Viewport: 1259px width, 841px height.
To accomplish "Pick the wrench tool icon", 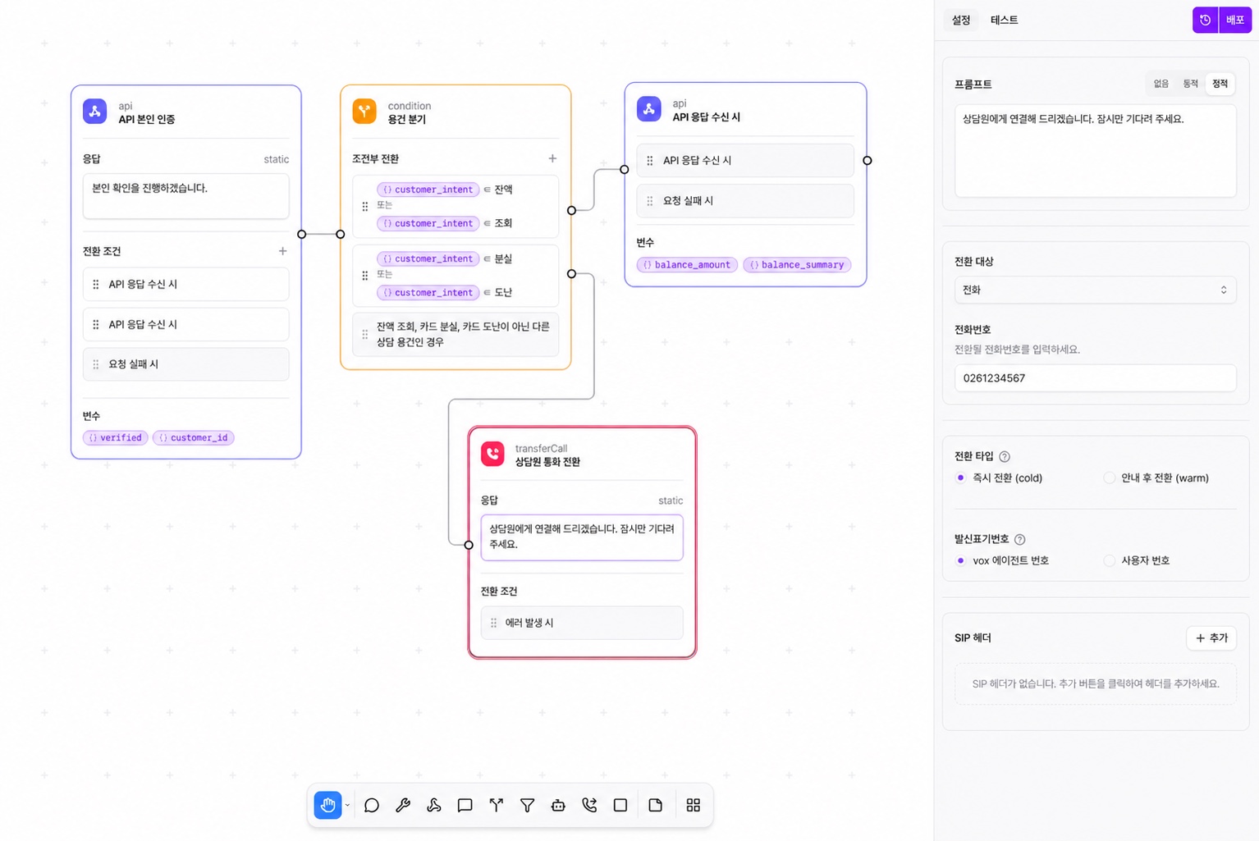I will [403, 805].
